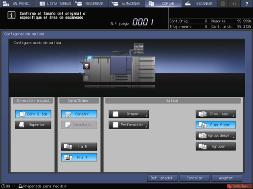Click the Cont.Orig. counter

point(188,21)
